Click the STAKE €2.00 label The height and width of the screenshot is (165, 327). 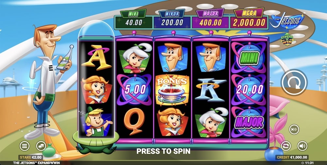(x=31, y=157)
